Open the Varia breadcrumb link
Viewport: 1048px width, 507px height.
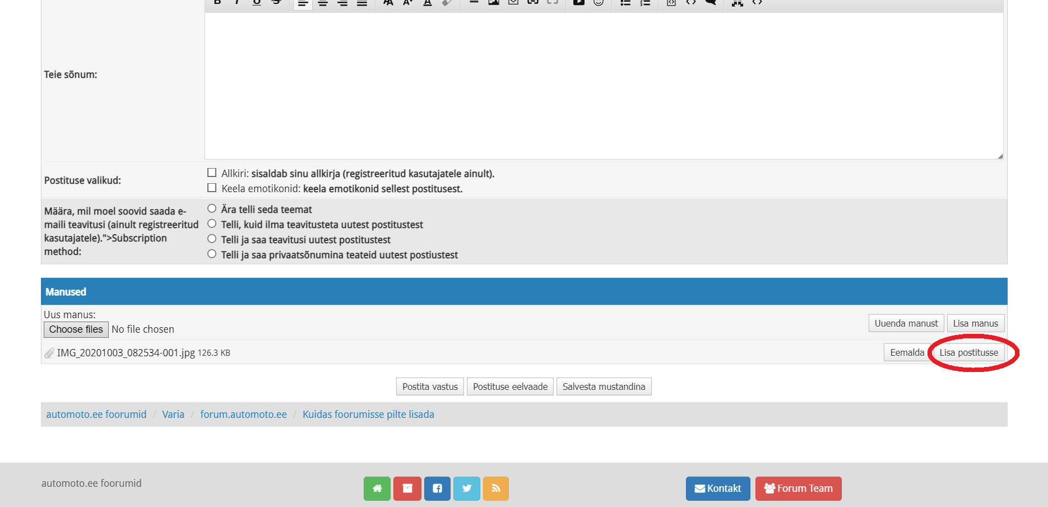click(x=173, y=415)
